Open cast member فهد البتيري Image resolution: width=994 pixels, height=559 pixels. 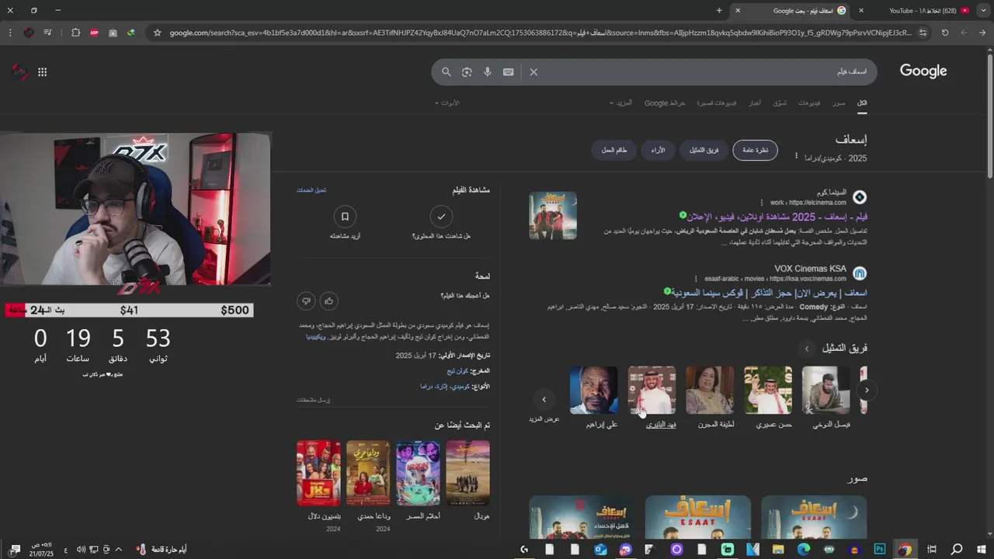click(x=652, y=398)
